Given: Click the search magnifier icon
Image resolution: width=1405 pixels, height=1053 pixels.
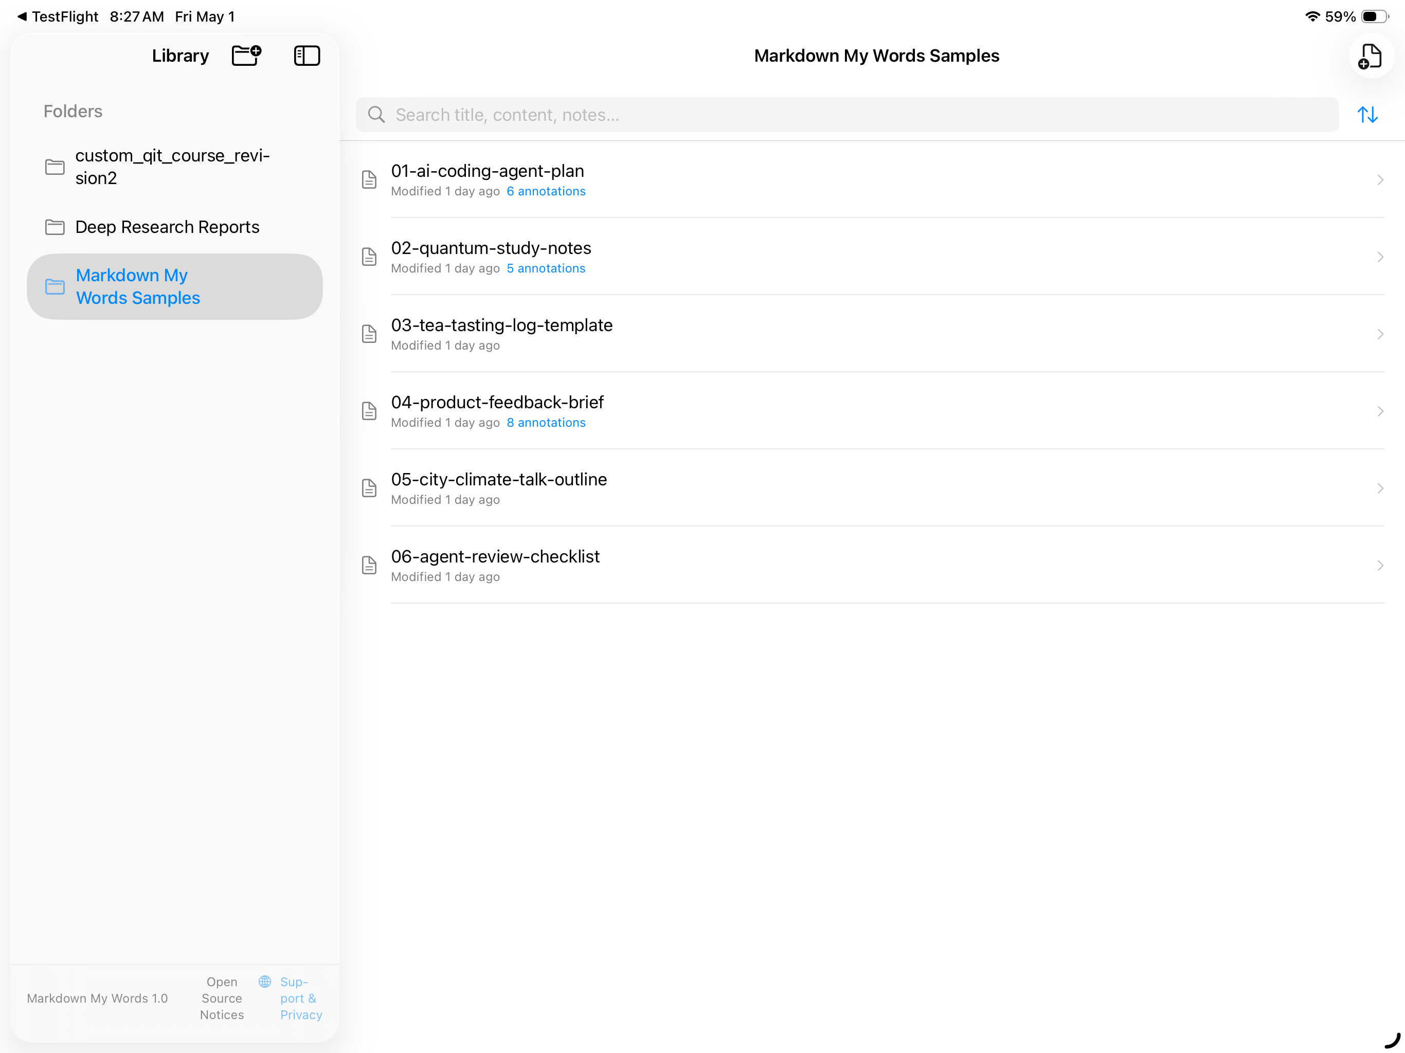Looking at the screenshot, I should 376,115.
